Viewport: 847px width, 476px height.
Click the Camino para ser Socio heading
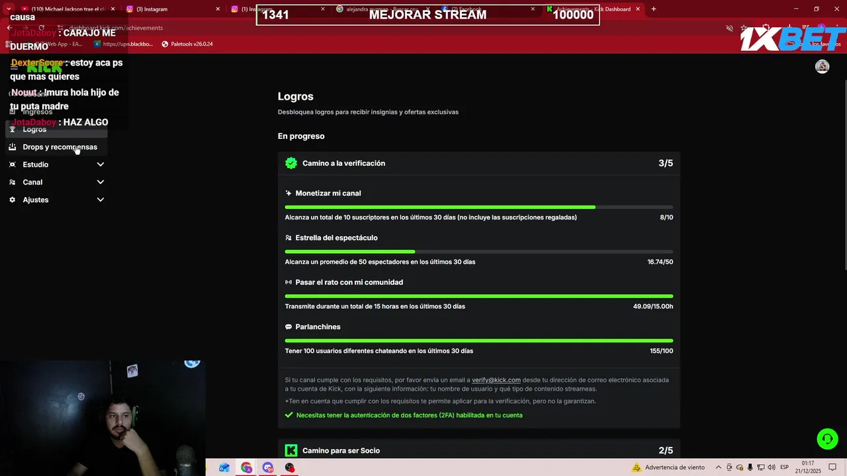tap(341, 451)
